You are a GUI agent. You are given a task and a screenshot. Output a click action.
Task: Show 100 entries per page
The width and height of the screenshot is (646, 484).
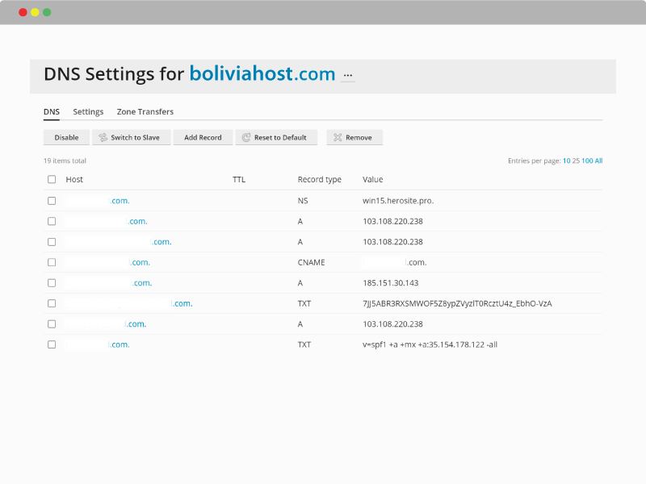pos(587,161)
